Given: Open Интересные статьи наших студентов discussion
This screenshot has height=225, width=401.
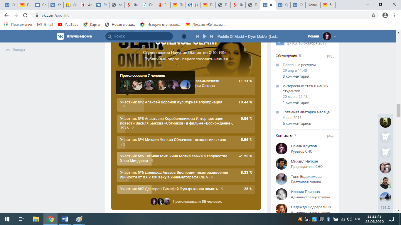Looking at the screenshot, I should pyautogui.click(x=305, y=88).
